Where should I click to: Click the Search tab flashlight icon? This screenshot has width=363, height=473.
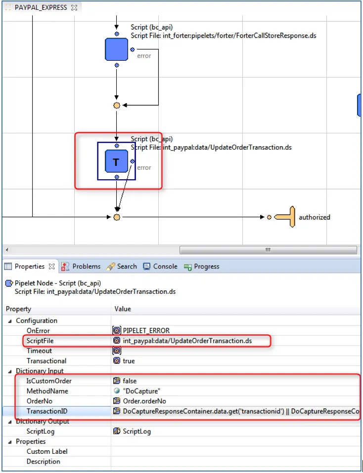point(110,266)
